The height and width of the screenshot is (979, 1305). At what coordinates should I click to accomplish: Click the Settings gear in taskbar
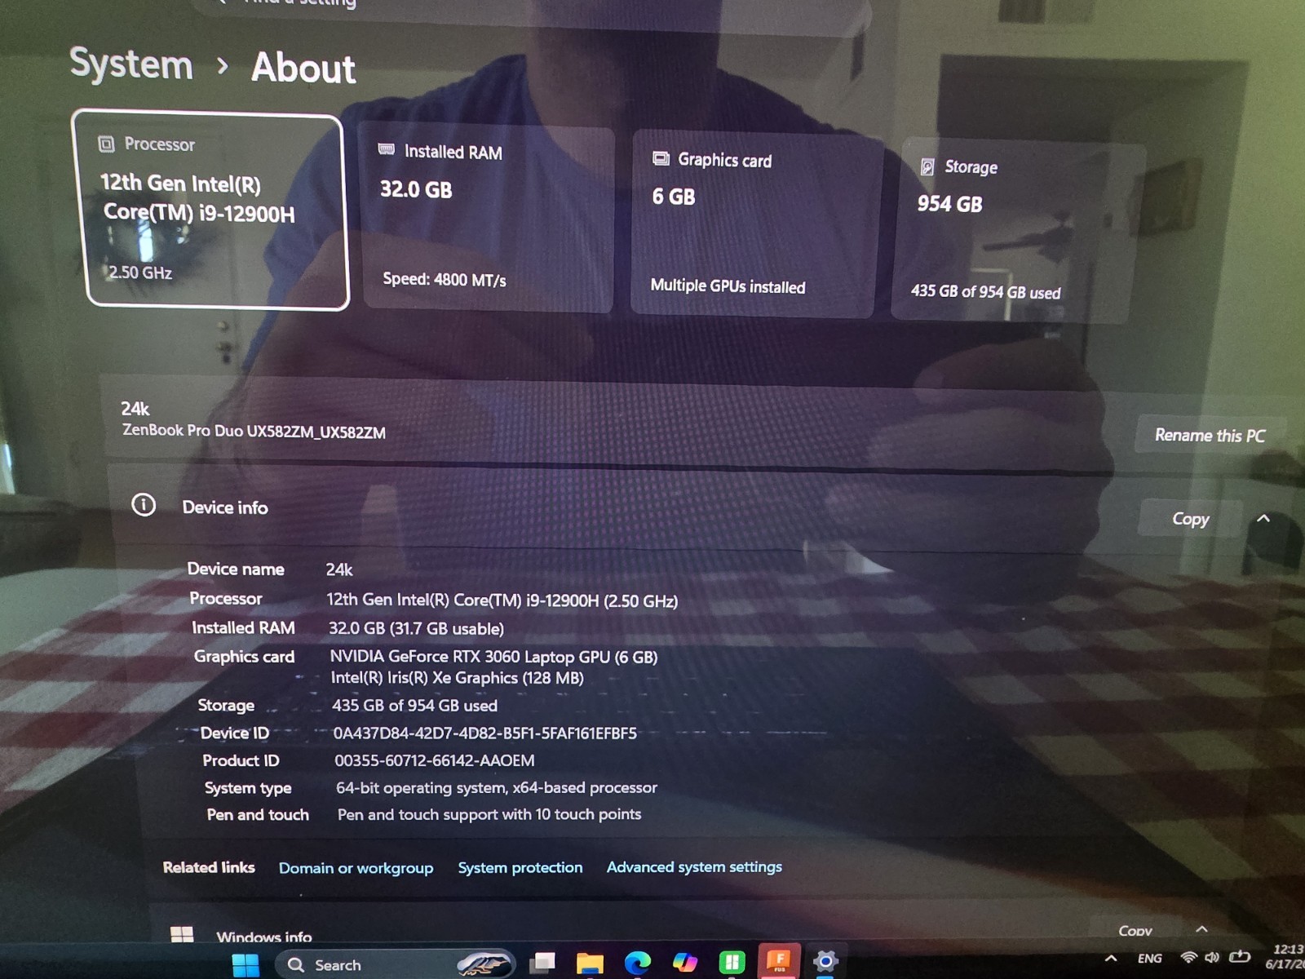[x=825, y=962]
